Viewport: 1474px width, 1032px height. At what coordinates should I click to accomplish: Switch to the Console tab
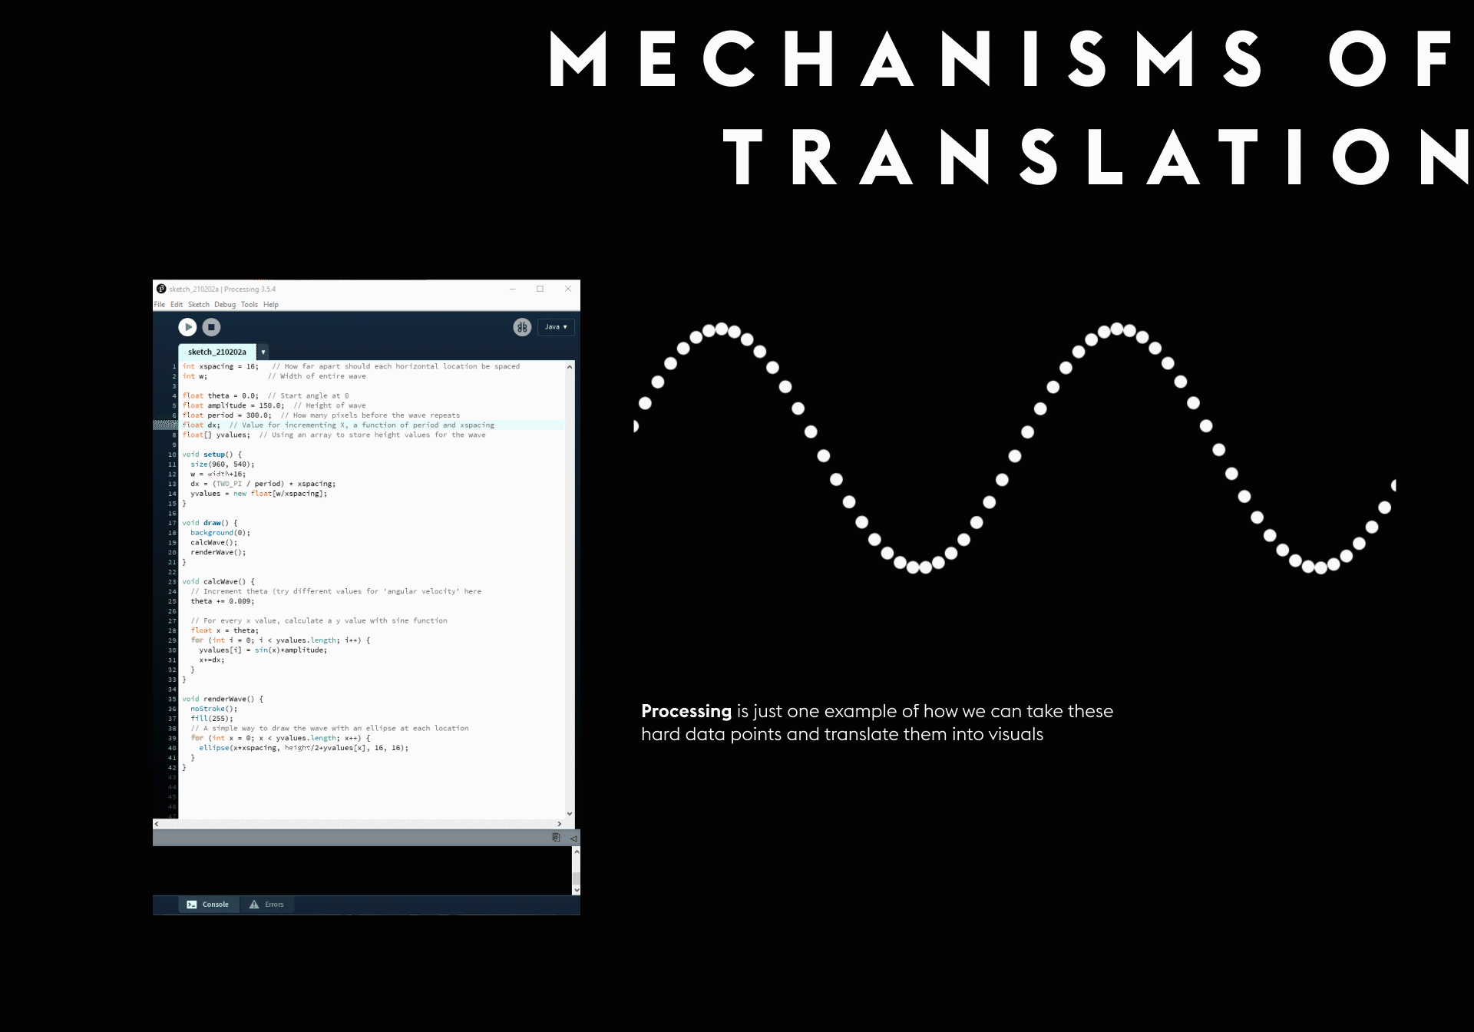pyautogui.click(x=208, y=905)
